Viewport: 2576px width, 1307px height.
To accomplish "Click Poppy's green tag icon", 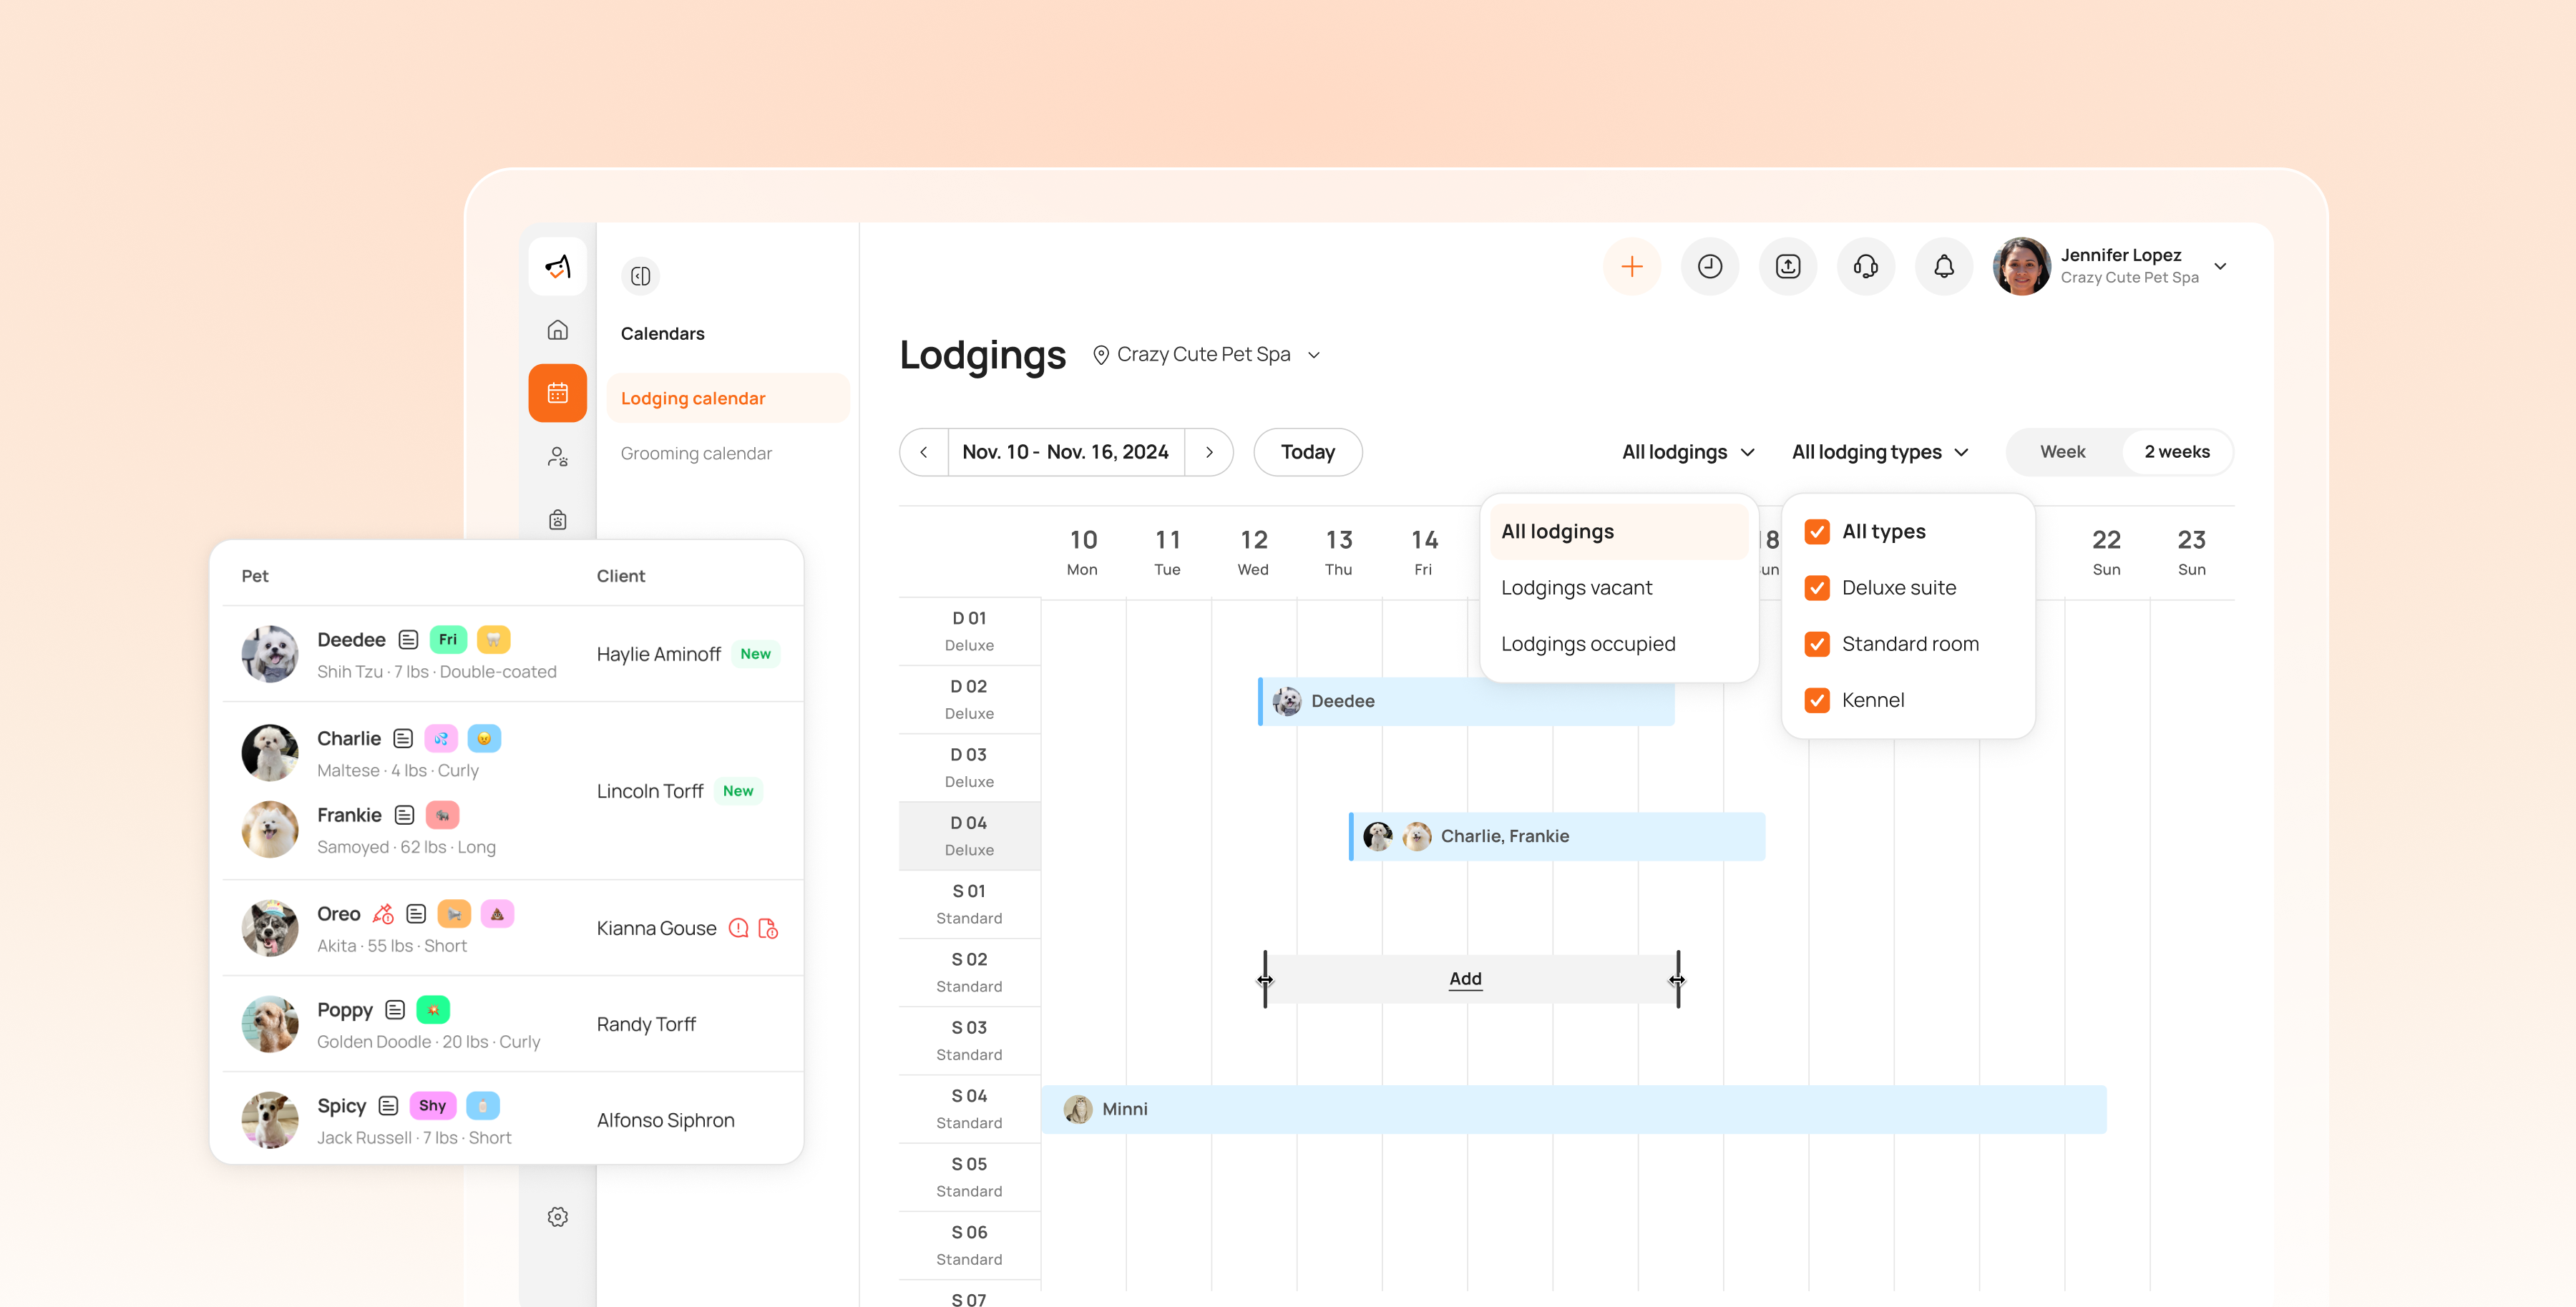I will pos(433,1010).
